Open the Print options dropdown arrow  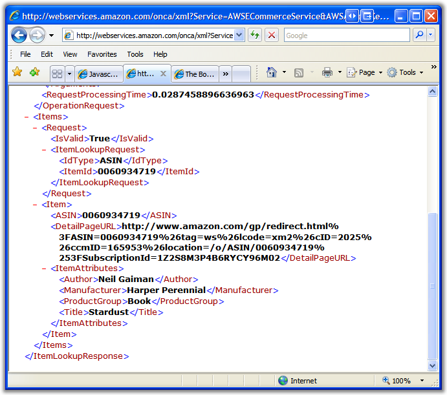tap(340, 72)
